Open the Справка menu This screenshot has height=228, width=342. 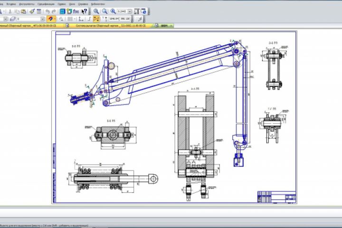coord(83,4)
